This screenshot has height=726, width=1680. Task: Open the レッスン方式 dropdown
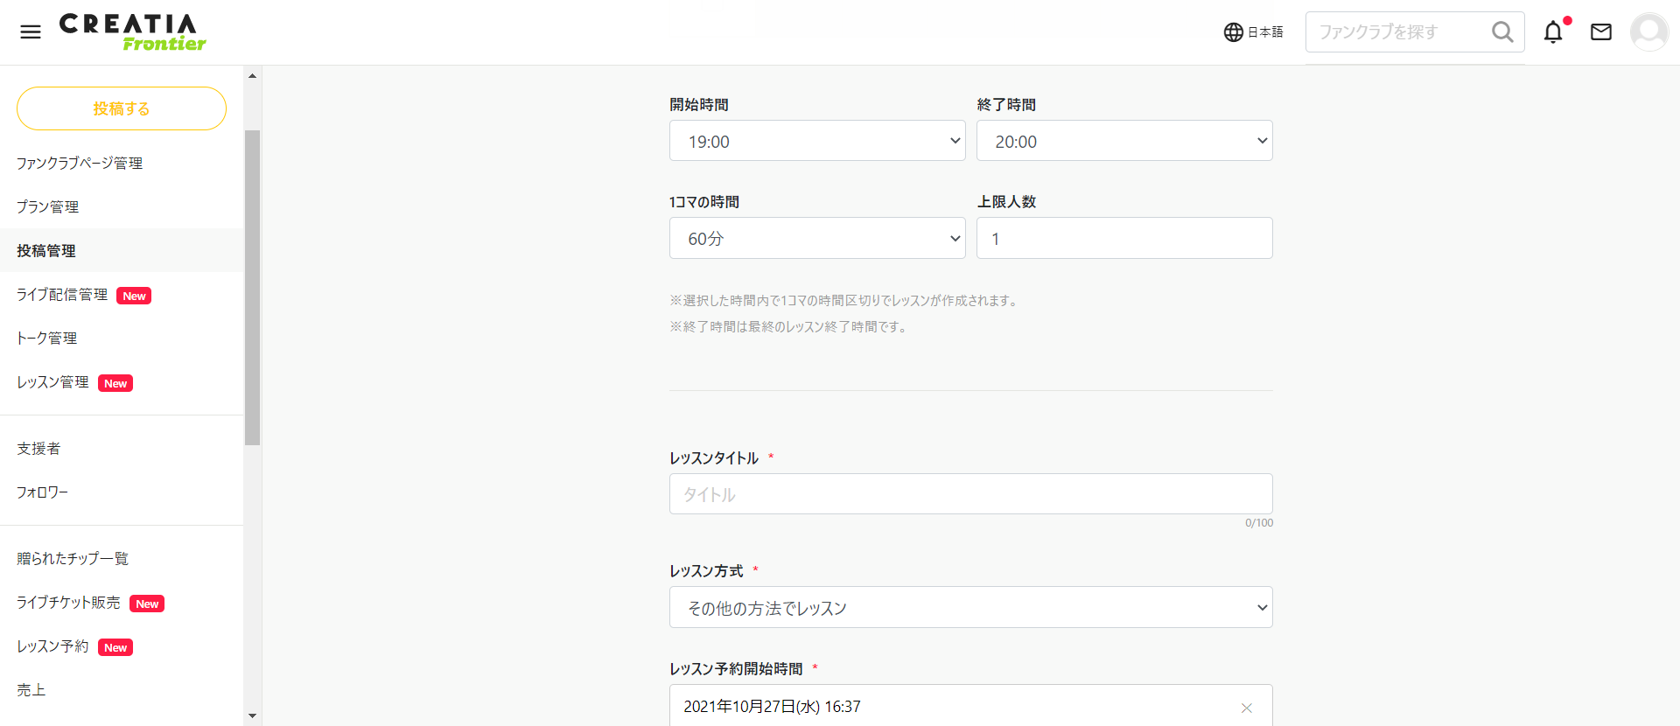click(x=970, y=607)
